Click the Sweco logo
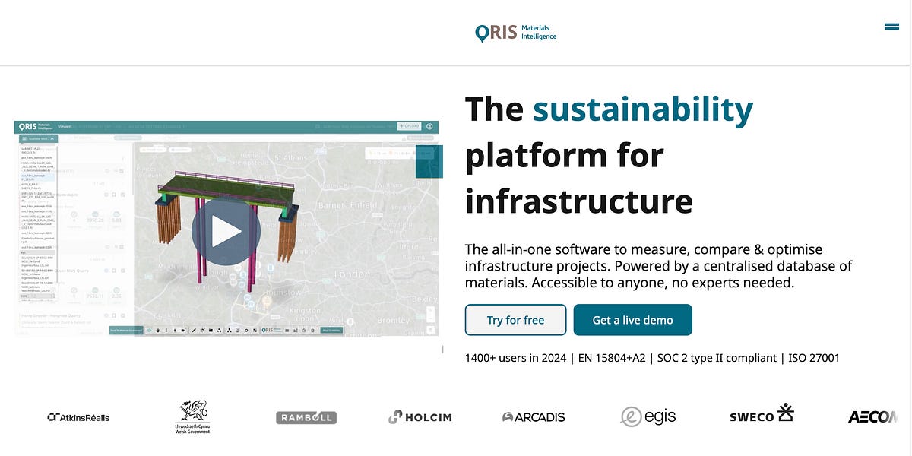 (762, 413)
